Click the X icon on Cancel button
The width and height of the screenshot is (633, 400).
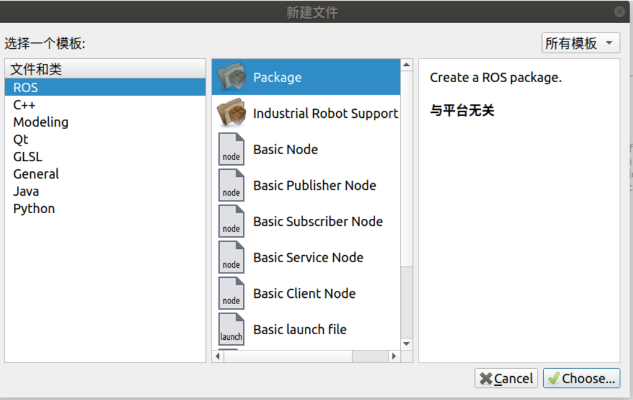486,379
